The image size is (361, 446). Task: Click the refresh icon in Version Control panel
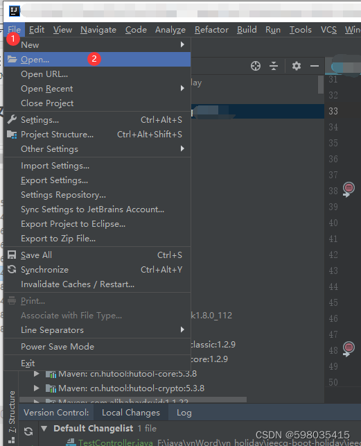28,431
